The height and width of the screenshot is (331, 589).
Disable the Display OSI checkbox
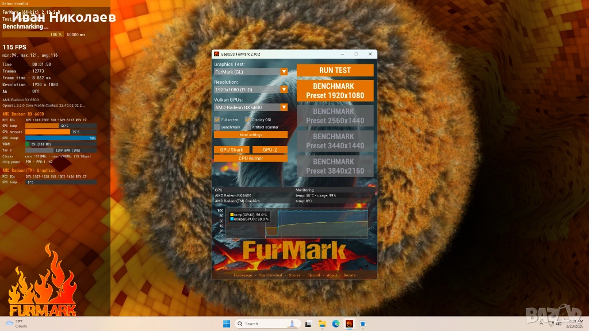[248, 120]
